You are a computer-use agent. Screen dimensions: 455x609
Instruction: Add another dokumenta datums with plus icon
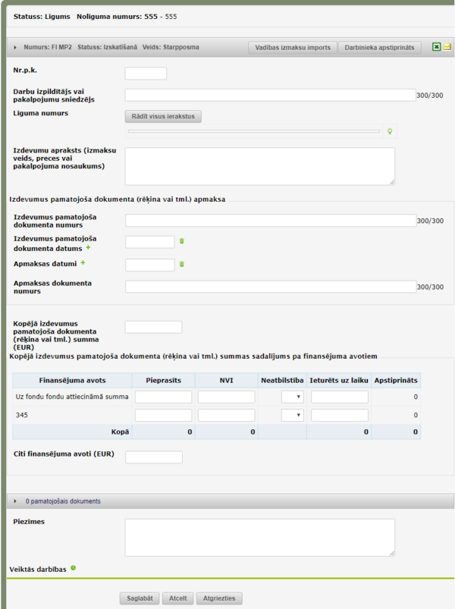(88, 247)
